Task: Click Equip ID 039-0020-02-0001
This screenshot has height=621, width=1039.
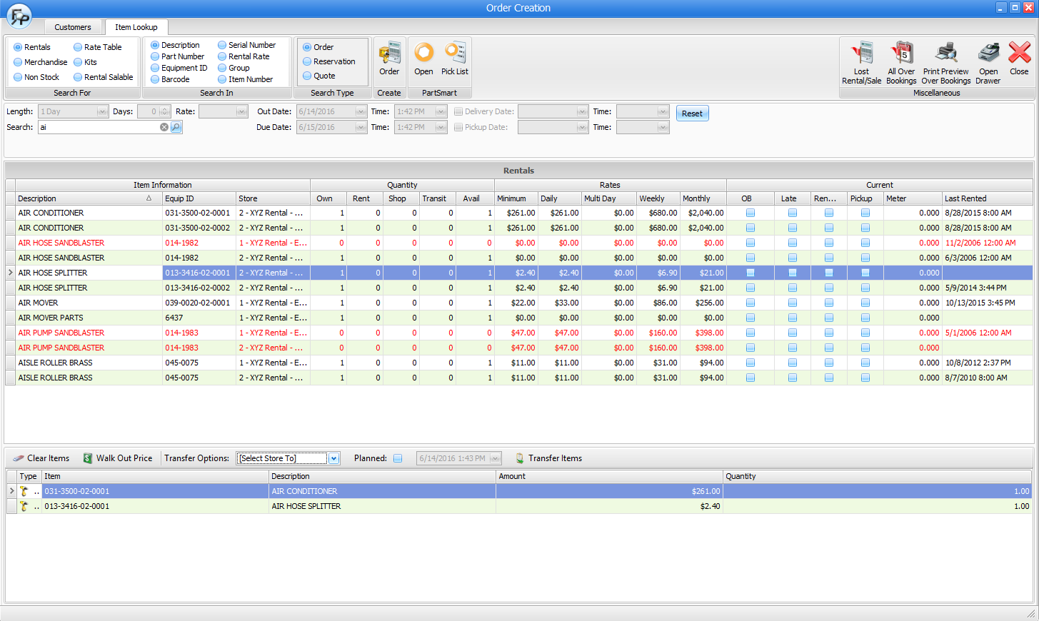Action: (x=198, y=303)
